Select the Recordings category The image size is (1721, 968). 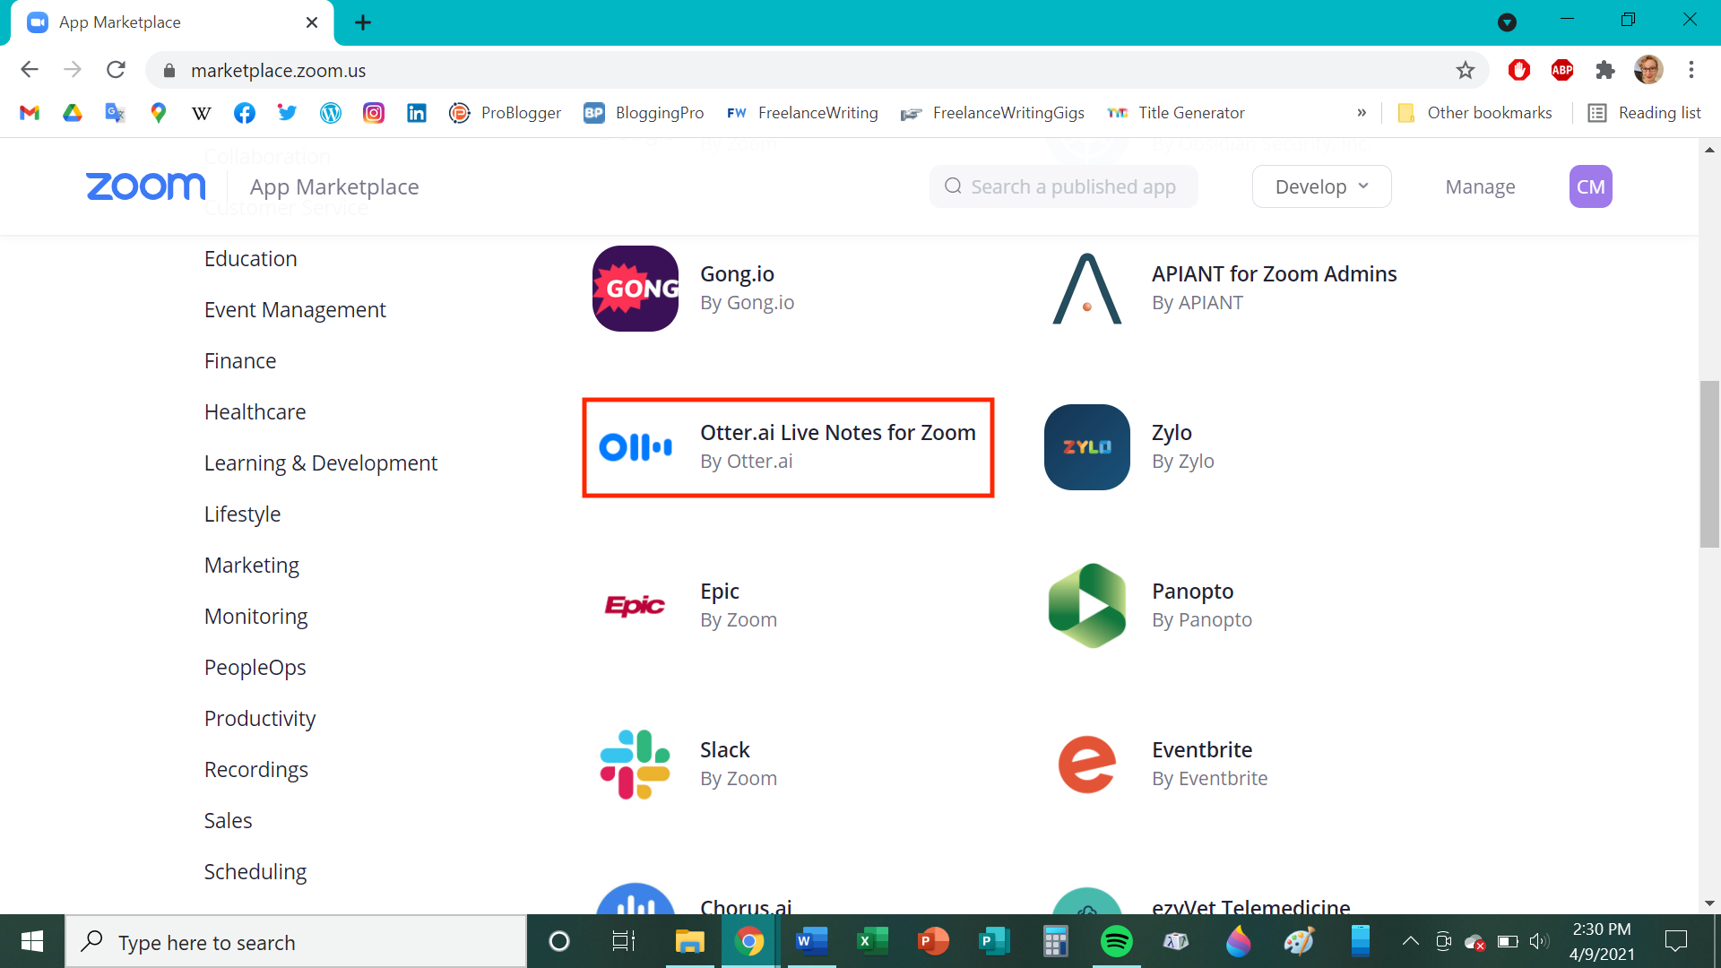click(256, 770)
